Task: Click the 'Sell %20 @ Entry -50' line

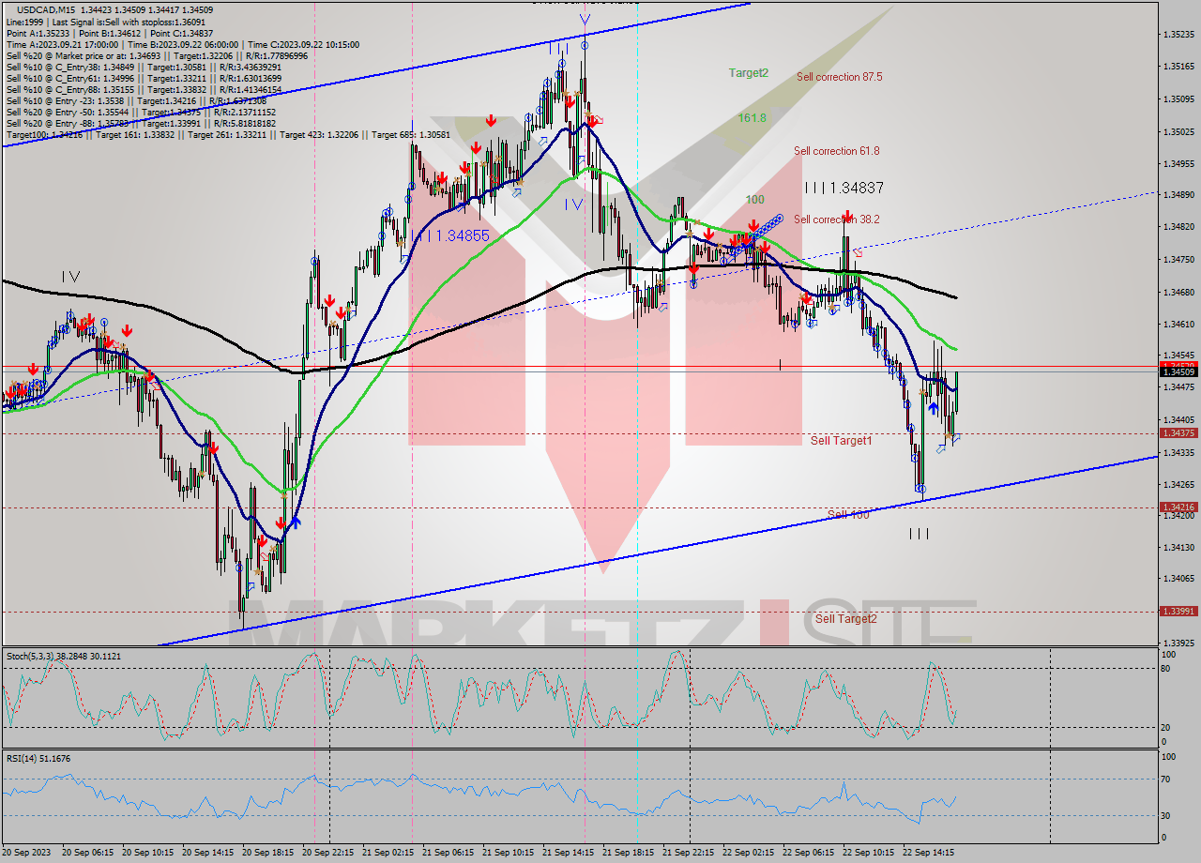Action: pyautogui.click(x=141, y=112)
